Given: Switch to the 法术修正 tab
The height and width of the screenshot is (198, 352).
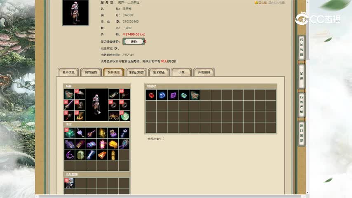Looking at the screenshot, I should [159, 72].
